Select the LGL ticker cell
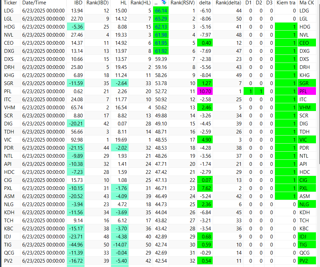Image resolution: width=320 pixels, height=267 pixels. [x=11, y=19]
